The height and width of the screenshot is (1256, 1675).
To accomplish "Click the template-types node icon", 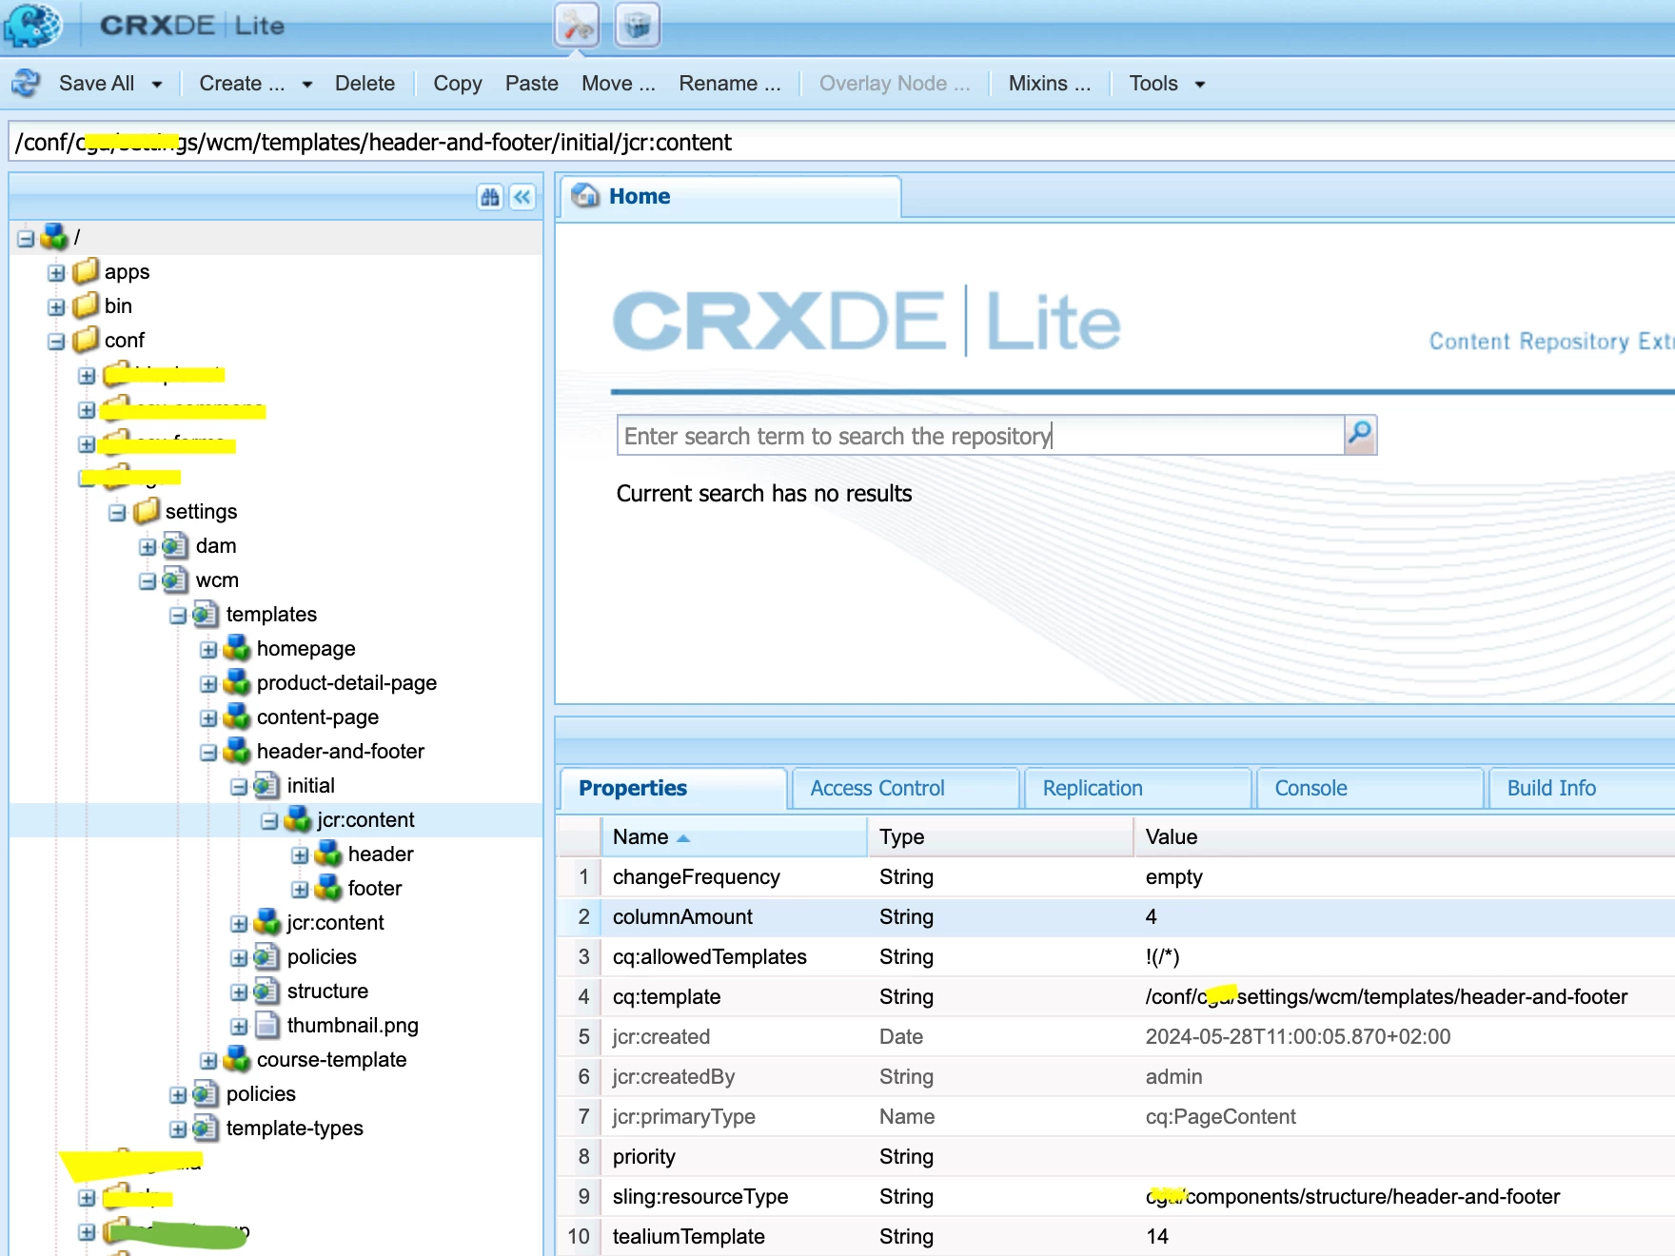I will click(206, 1128).
